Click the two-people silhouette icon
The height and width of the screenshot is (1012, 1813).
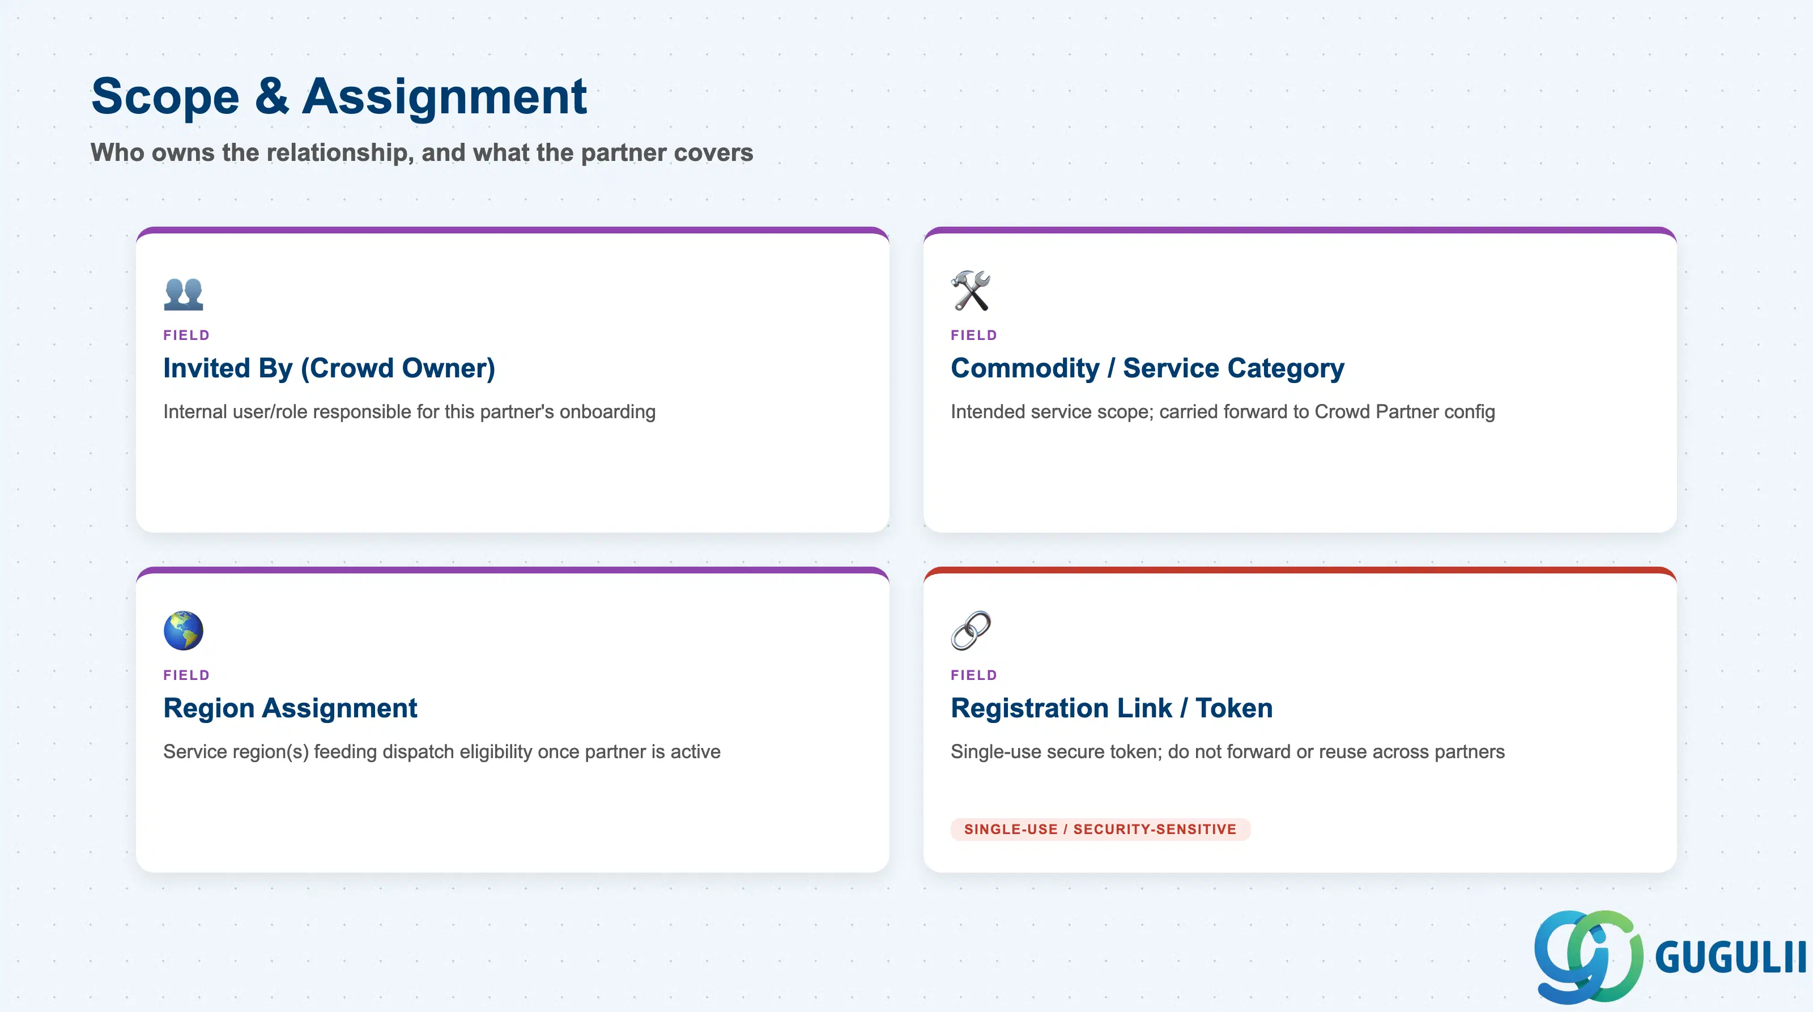coord(183,294)
